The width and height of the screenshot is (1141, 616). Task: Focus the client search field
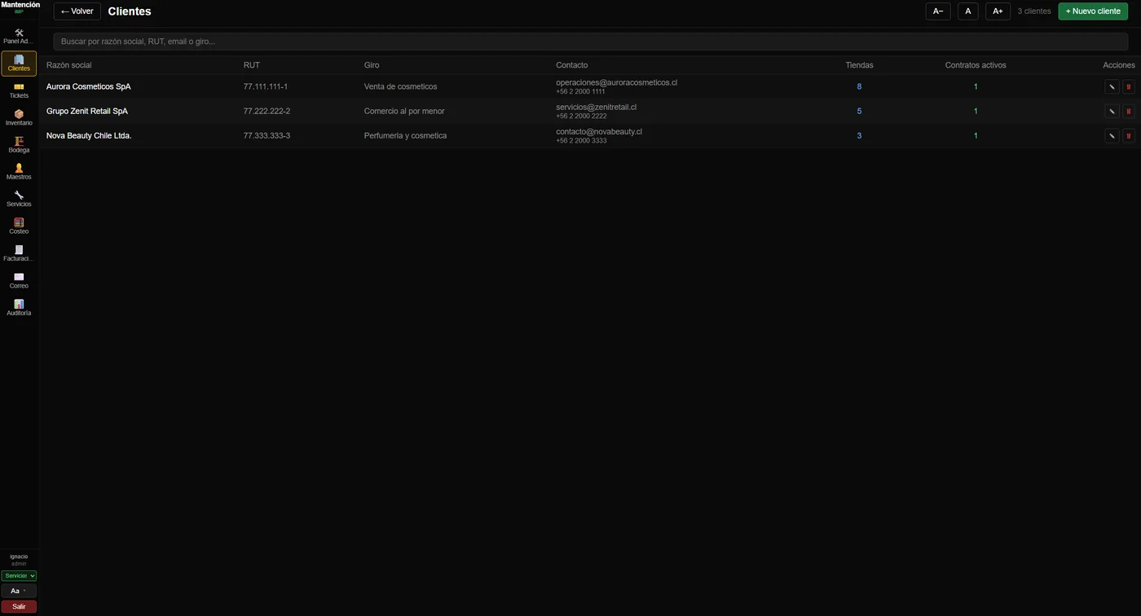tap(591, 42)
